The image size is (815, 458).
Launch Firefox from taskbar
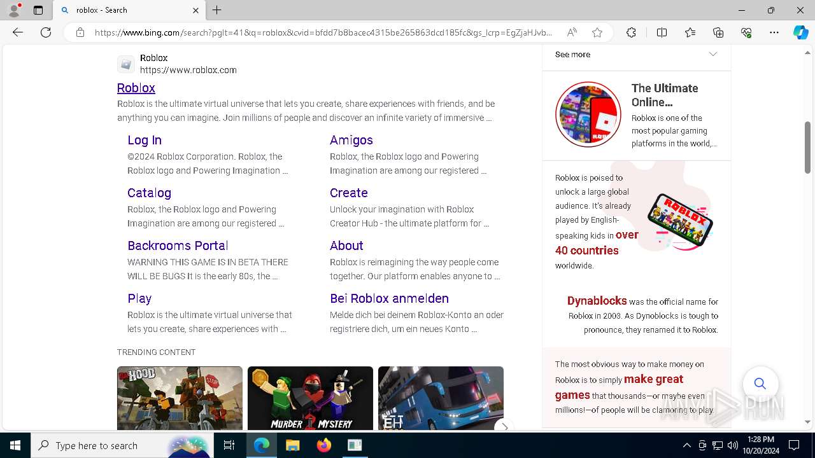click(323, 445)
